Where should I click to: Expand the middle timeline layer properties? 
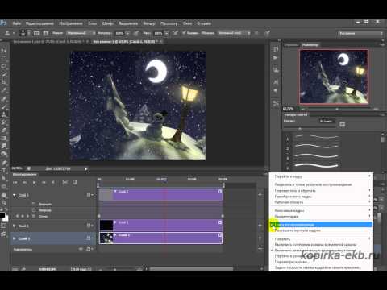click(x=15, y=226)
